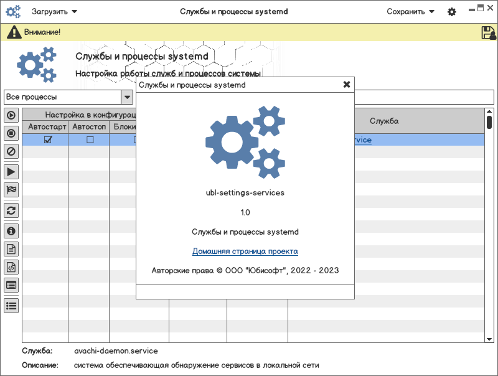Enable the Автостоп checkbox in first row
The image size is (498, 376).
[90, 140]
